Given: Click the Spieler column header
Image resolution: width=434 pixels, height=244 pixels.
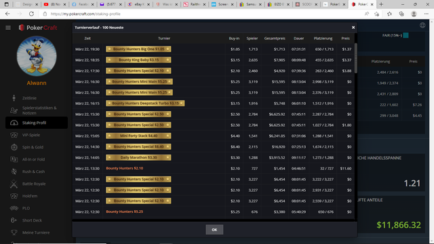Looking at the screenshot, I should (x=252, y=39).
